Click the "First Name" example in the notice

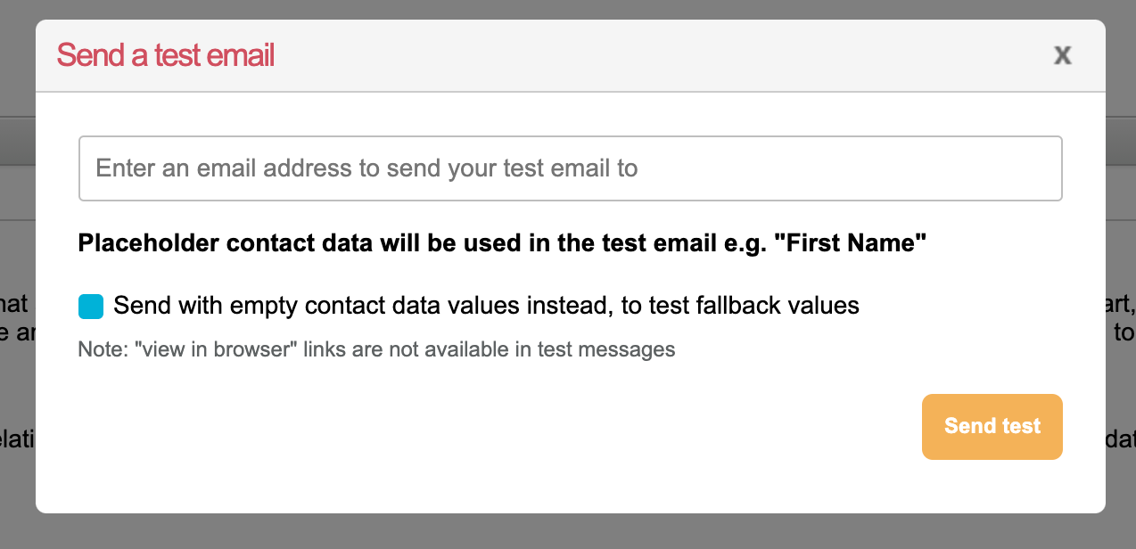click(856, 243)
